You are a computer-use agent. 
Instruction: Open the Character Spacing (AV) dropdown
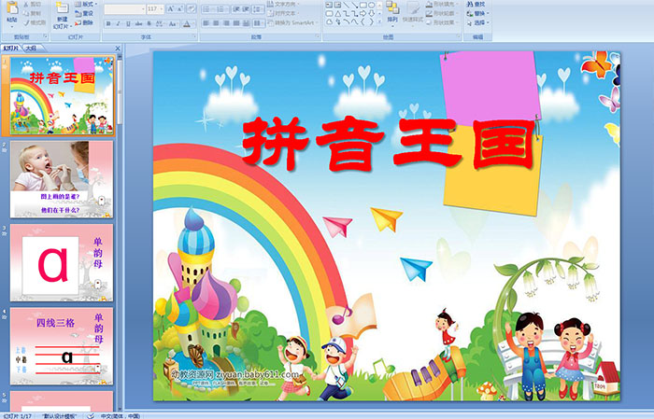click(160, 23)
